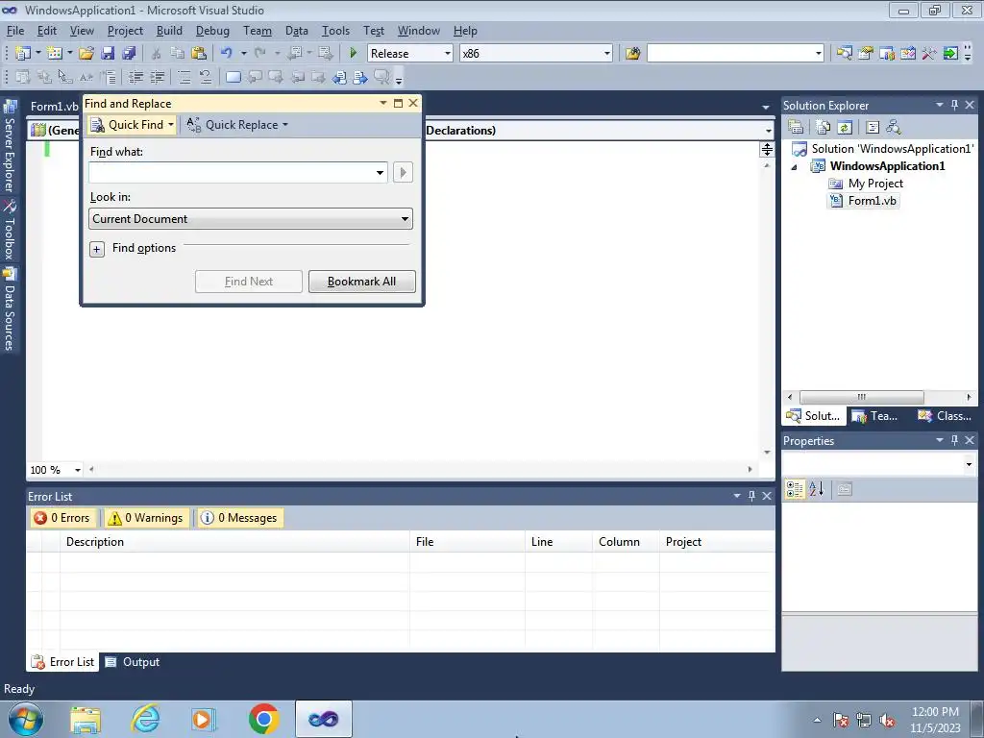
Task: Click the Open File folder icon
Action: (86, 54)
